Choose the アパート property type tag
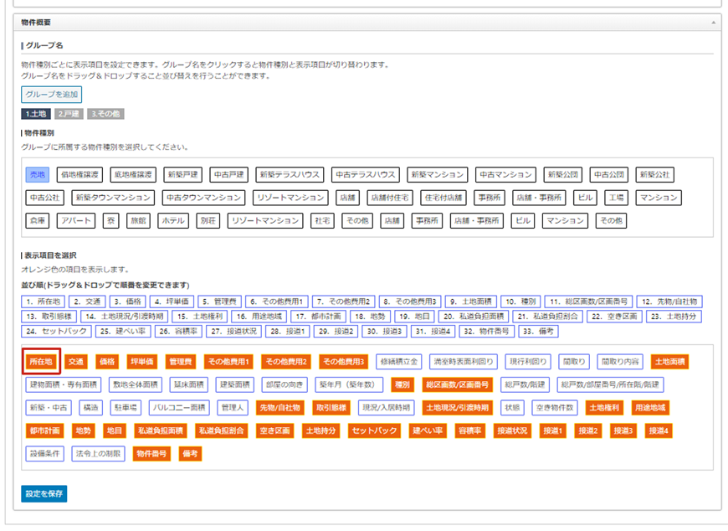728x531 pixels. tap(79, 221)
